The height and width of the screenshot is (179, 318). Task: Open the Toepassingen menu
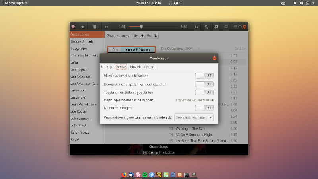(x=15, y=3)
